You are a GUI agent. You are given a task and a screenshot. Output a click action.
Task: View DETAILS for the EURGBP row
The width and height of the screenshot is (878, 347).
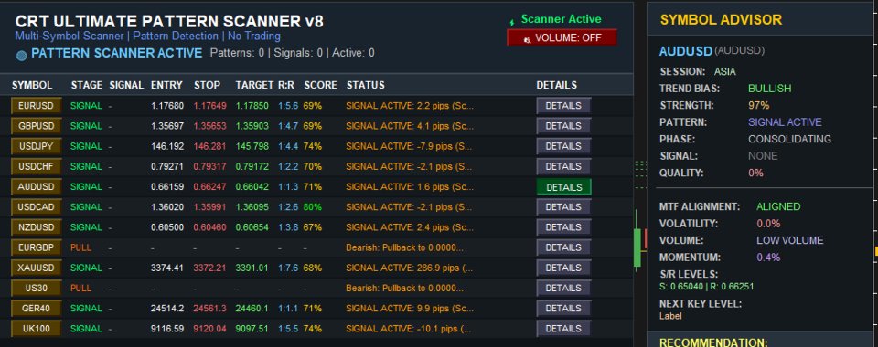click(563, 247)
